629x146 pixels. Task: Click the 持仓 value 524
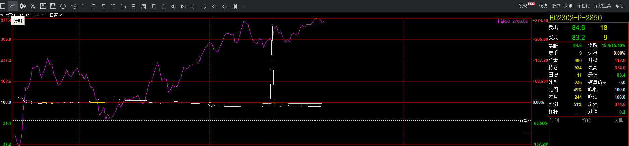(578, 68)
